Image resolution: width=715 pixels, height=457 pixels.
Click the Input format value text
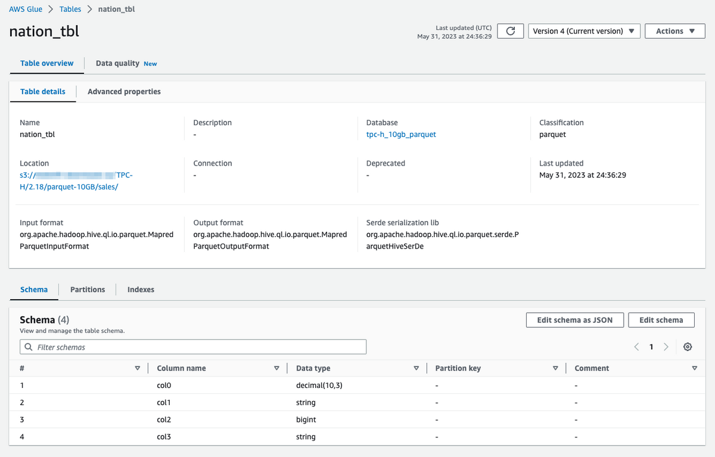coord(97,240)
